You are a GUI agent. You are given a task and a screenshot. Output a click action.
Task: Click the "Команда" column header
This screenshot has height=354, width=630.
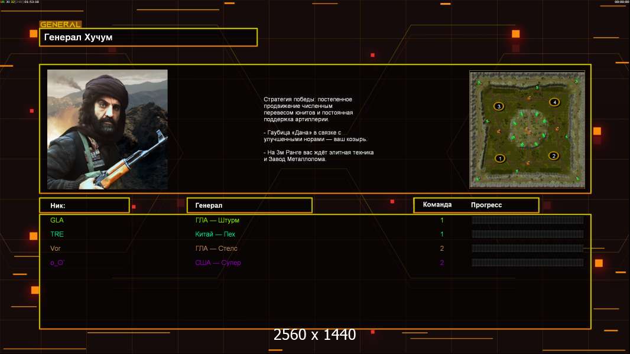pos(437,205)
